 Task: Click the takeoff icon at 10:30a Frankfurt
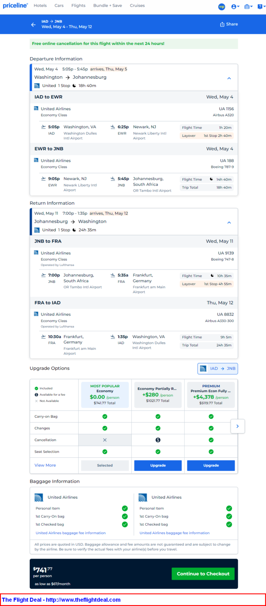point(44,336)
